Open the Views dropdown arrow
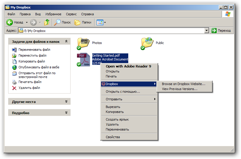The width and height of the screenshot is (241, 159). pos(105,23)
